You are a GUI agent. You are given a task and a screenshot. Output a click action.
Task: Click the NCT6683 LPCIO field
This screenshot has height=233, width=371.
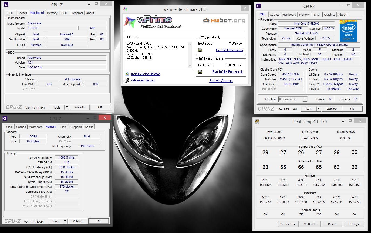tap(67, 45)
